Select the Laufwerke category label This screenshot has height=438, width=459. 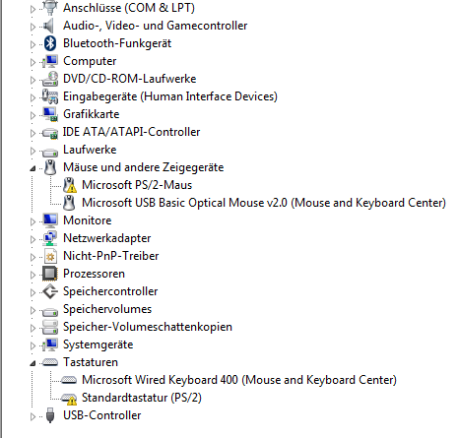pos(90,150)
